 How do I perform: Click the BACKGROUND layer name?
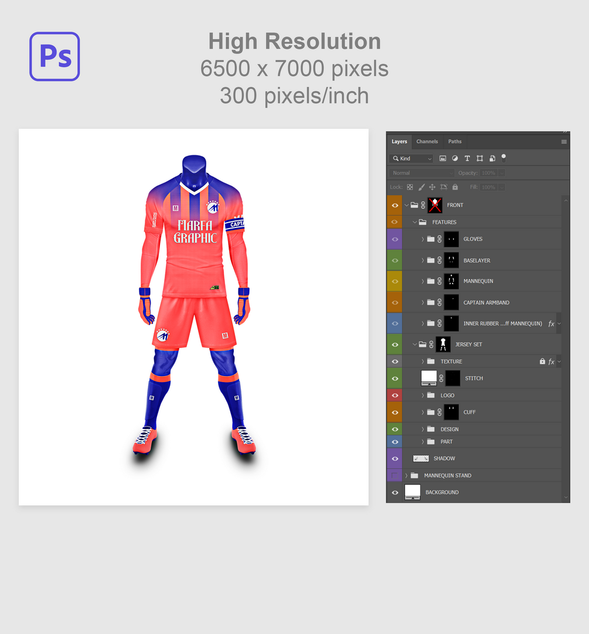[442, 492]
